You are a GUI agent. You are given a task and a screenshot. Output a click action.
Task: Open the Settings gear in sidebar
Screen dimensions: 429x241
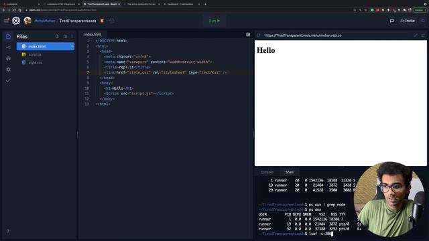click(8, 70)
